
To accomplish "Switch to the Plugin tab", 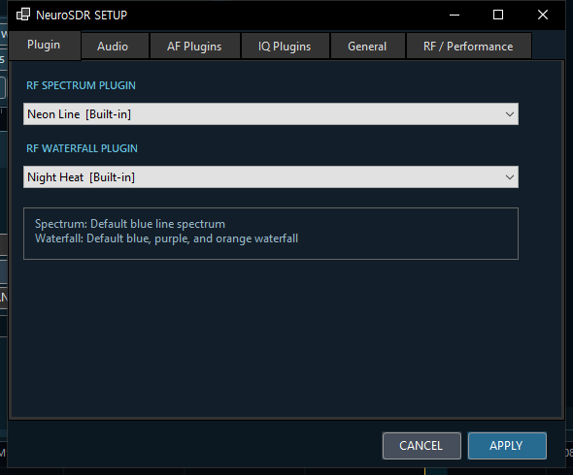I will (x=45, y=46).
